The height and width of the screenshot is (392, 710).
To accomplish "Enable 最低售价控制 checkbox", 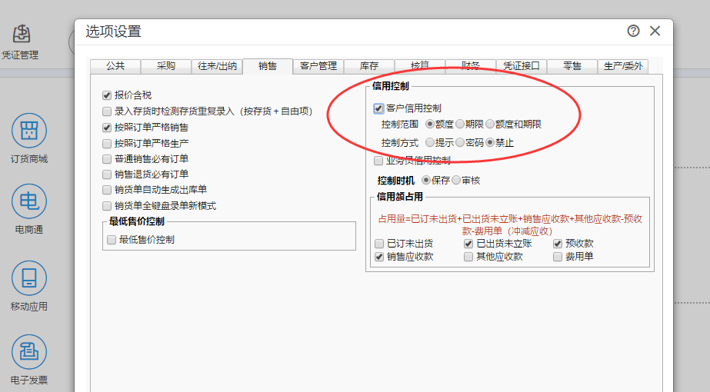I will click(112, 240).
